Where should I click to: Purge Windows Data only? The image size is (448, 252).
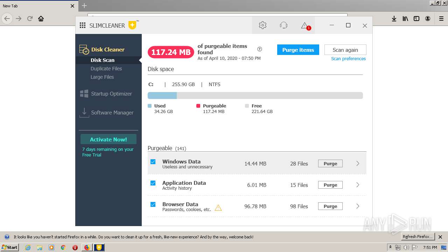coord(330,163)
